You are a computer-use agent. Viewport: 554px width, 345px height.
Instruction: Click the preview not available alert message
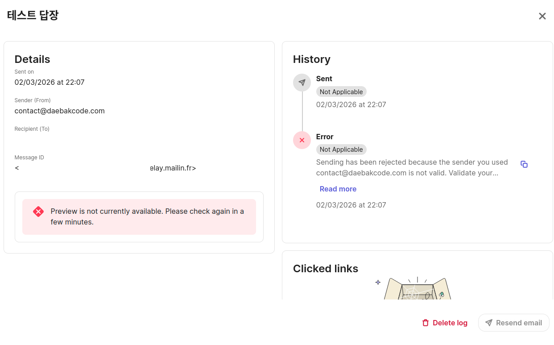click(x=147, y=216)
